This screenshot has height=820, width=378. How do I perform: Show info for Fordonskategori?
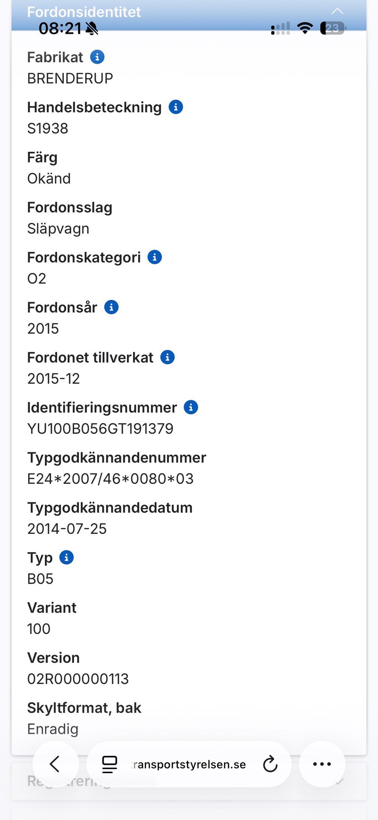(154, 257)
